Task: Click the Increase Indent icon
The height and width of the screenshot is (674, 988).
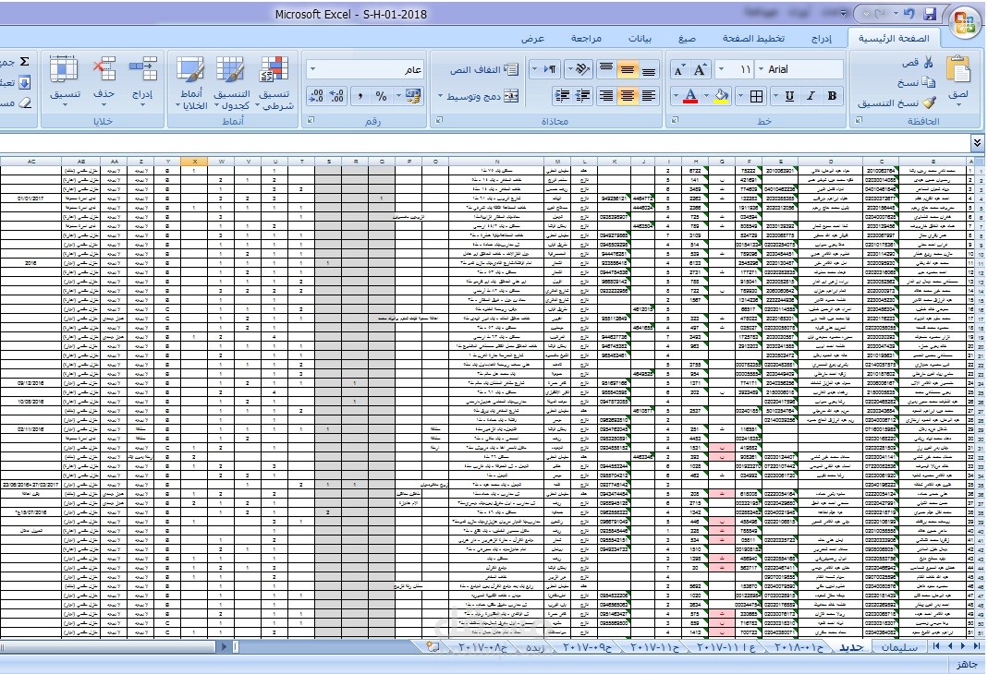Action: click(561, 96)
